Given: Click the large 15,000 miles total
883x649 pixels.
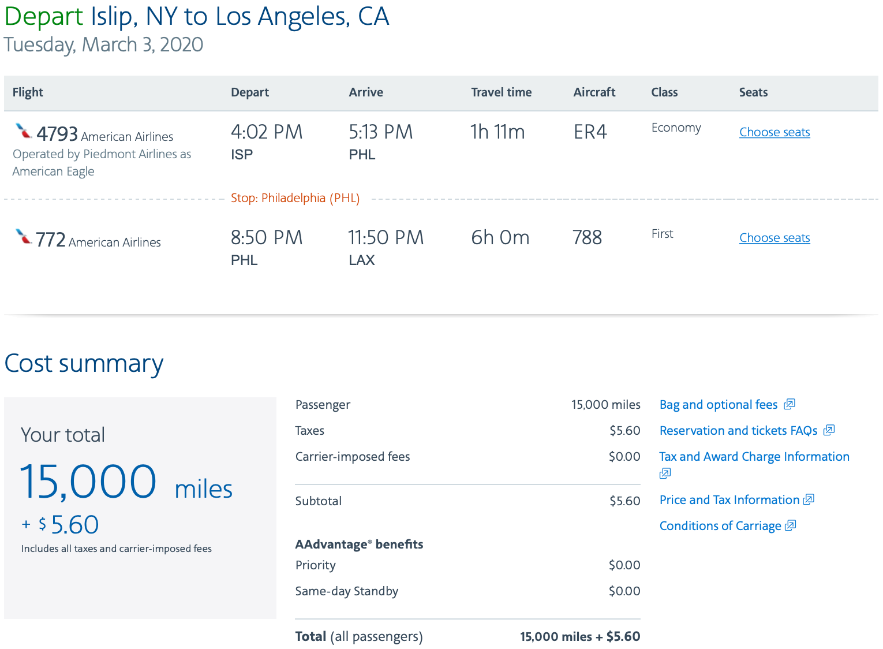Looking at the screenshot, I should [126, 482].
